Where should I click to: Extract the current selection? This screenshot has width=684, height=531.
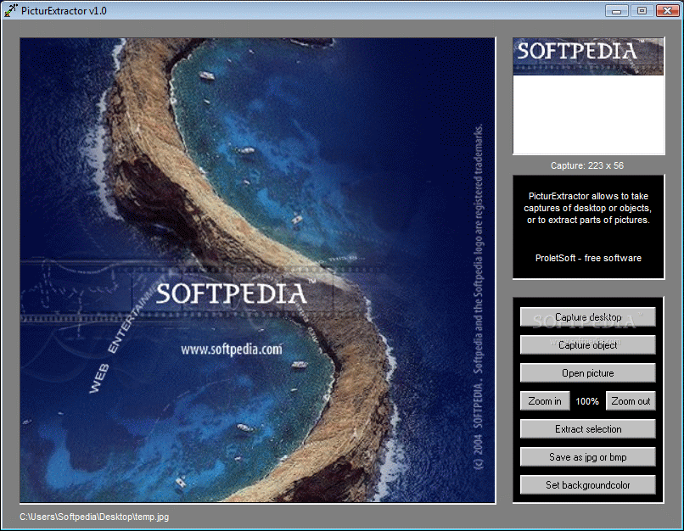click(587, 429)
